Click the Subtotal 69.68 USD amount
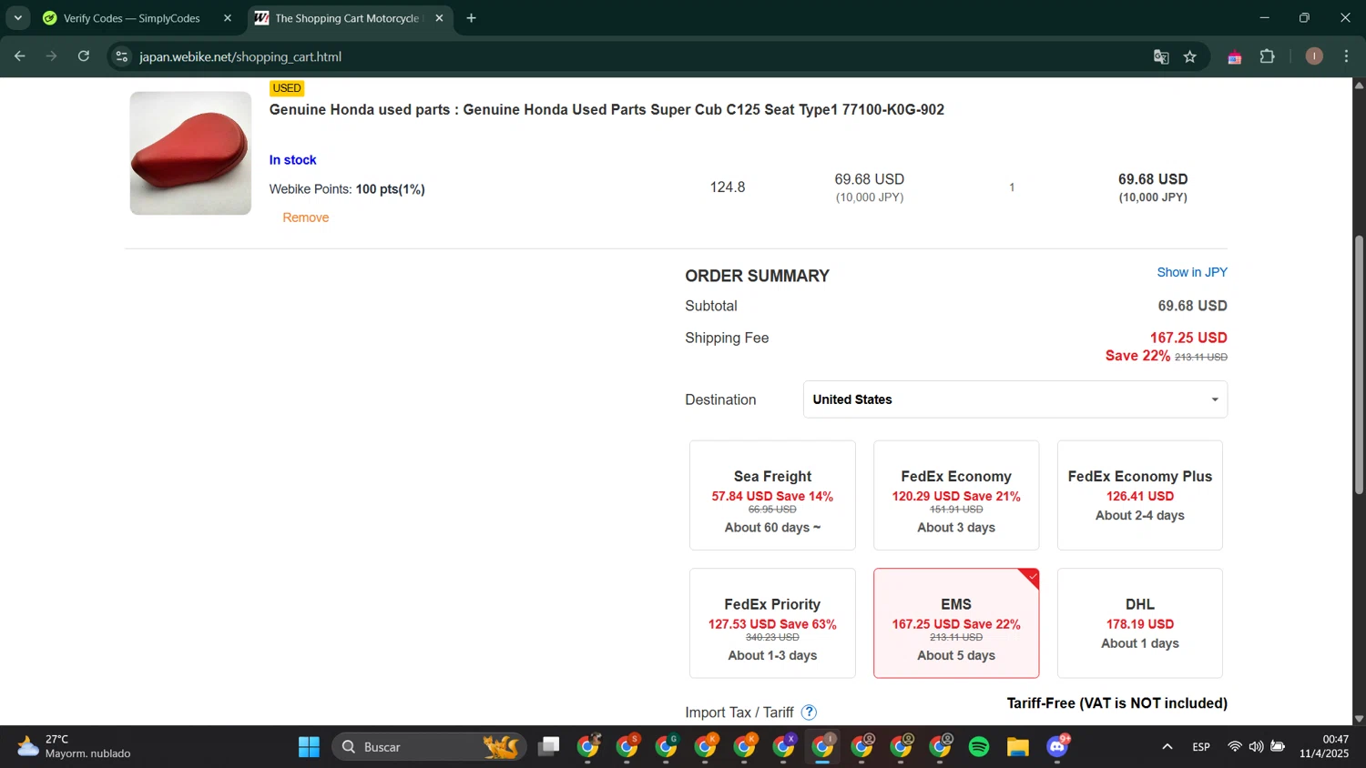Viewport: 1366px width, 768px height. (x=1192, y=306)
